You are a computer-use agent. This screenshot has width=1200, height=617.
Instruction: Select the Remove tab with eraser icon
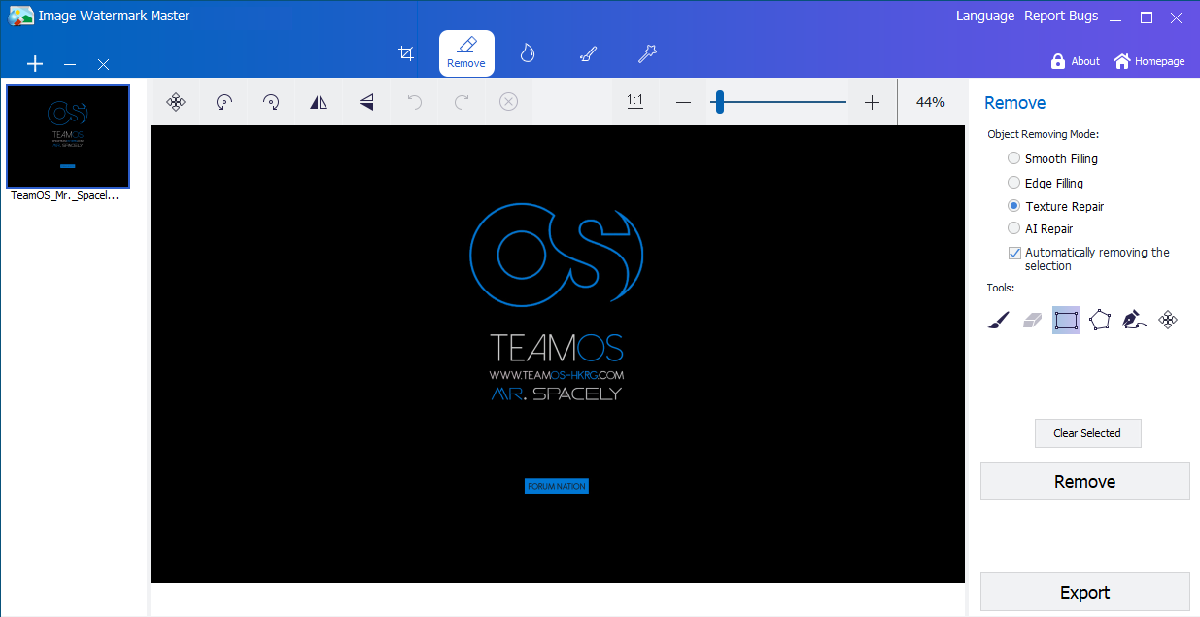point(466,53)
